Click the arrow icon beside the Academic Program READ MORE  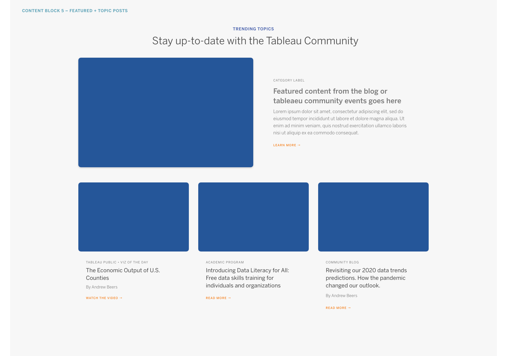pyautogui.click(x=229, y=298)
